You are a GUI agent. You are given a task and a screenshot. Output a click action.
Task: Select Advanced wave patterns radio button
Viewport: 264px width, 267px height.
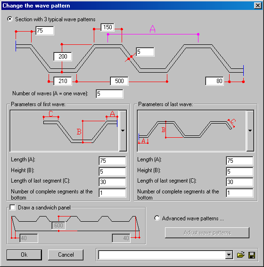[x=157, y=218]
